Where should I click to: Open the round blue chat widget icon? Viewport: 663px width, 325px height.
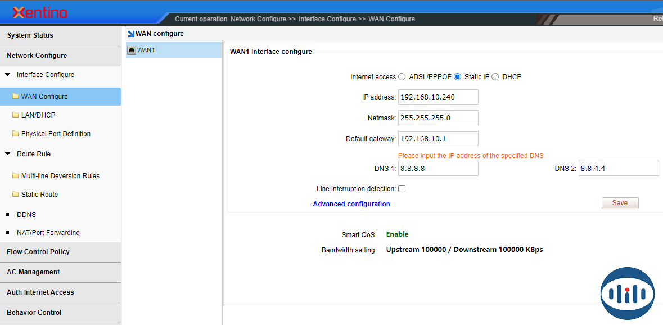[627, 294]
